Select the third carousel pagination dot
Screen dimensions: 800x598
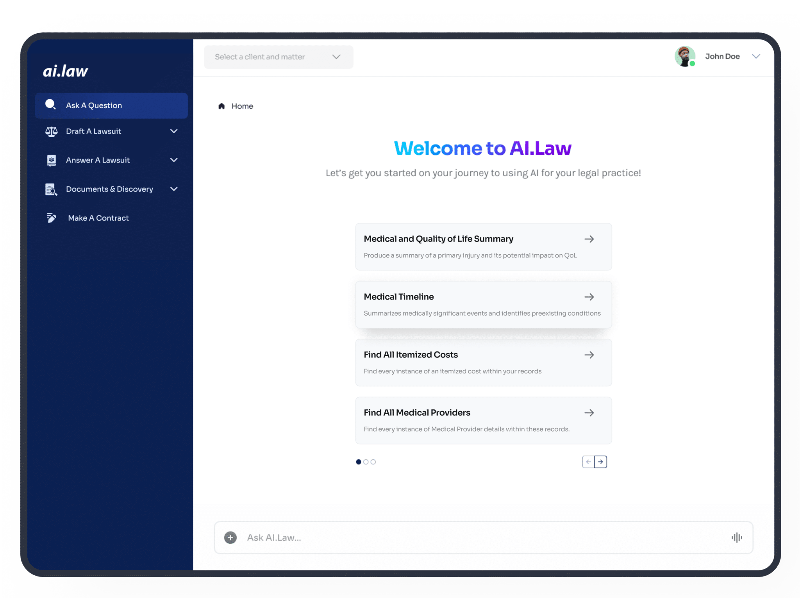(x=373, y=462)
